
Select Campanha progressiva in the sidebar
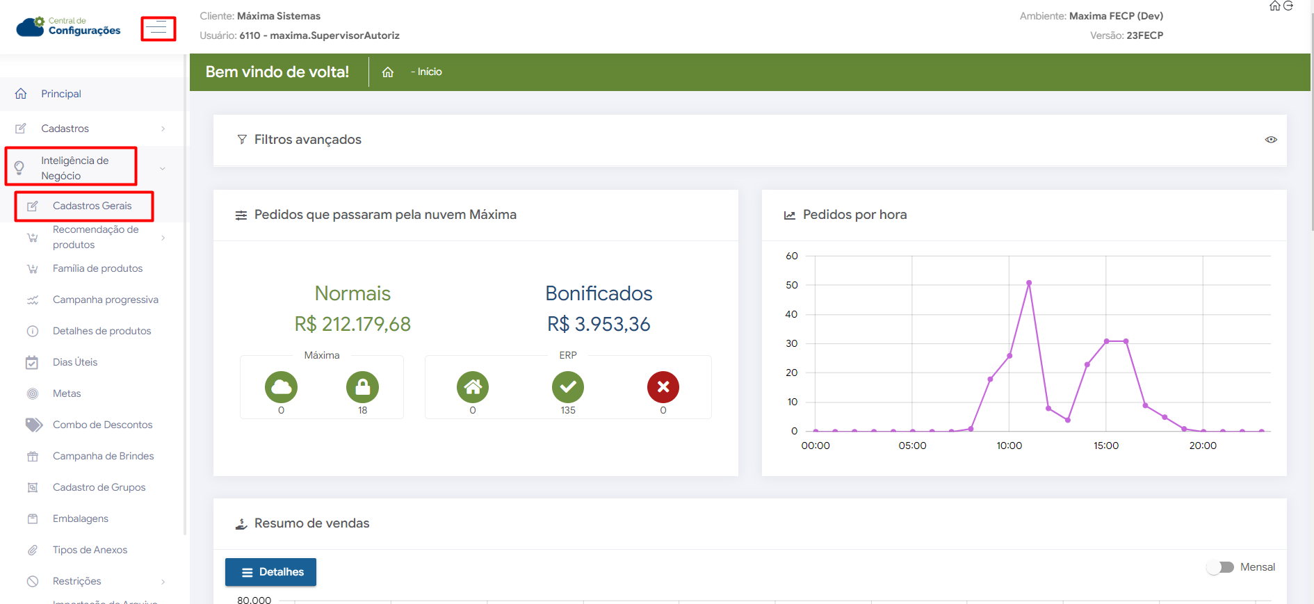click(106, 300)
